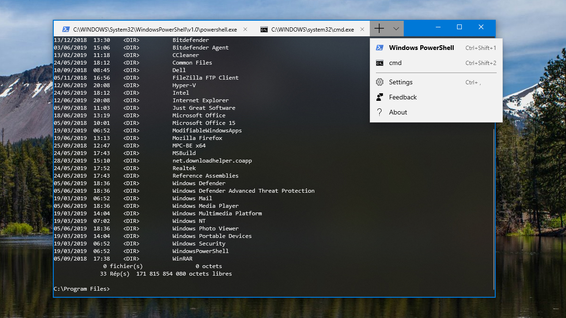Click the Mozilla Firefox entry

(x=197, y=138)
